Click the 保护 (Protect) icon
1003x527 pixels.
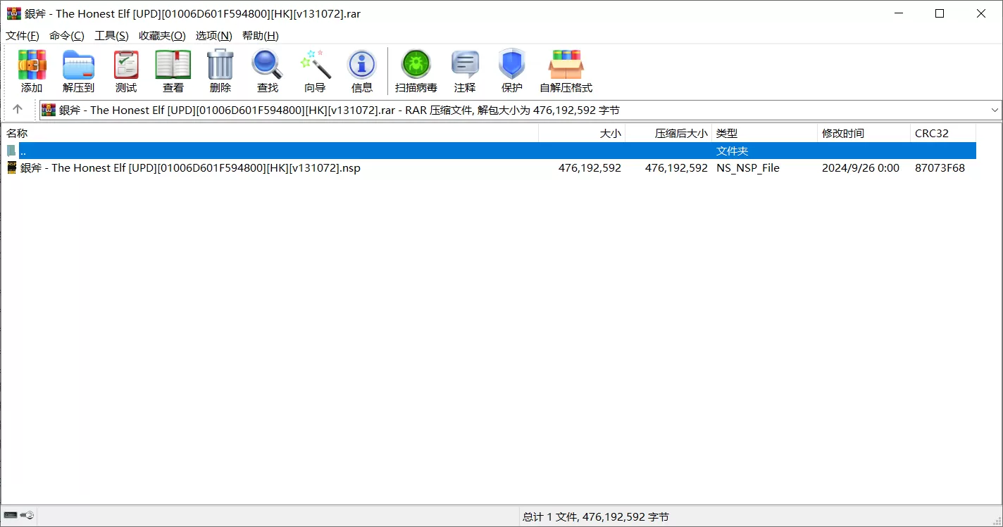click(x=511, y=68)
